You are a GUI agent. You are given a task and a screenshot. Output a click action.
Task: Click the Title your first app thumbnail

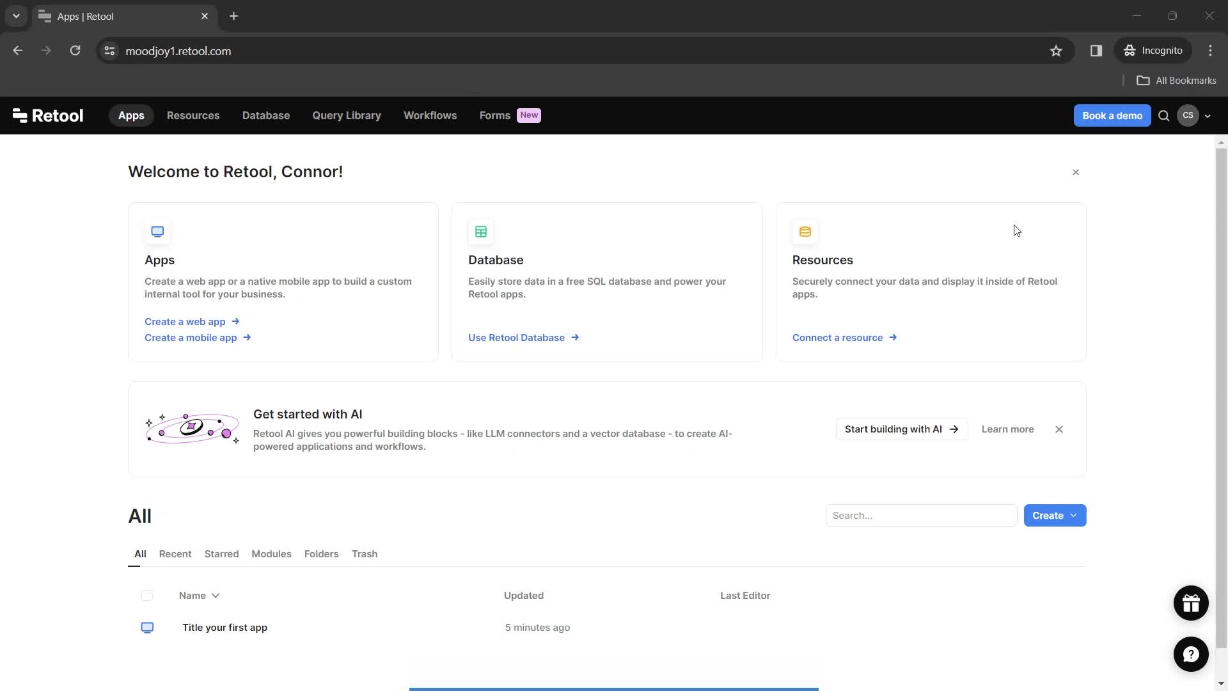tap(148, 627)
